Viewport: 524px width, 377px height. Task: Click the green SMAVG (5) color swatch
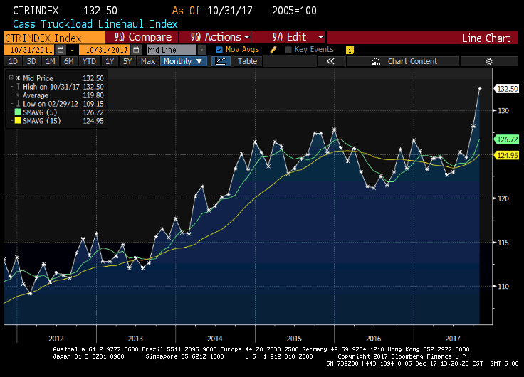(x=18, y=112)
